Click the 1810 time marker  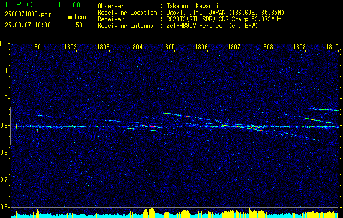pos(333,47)
